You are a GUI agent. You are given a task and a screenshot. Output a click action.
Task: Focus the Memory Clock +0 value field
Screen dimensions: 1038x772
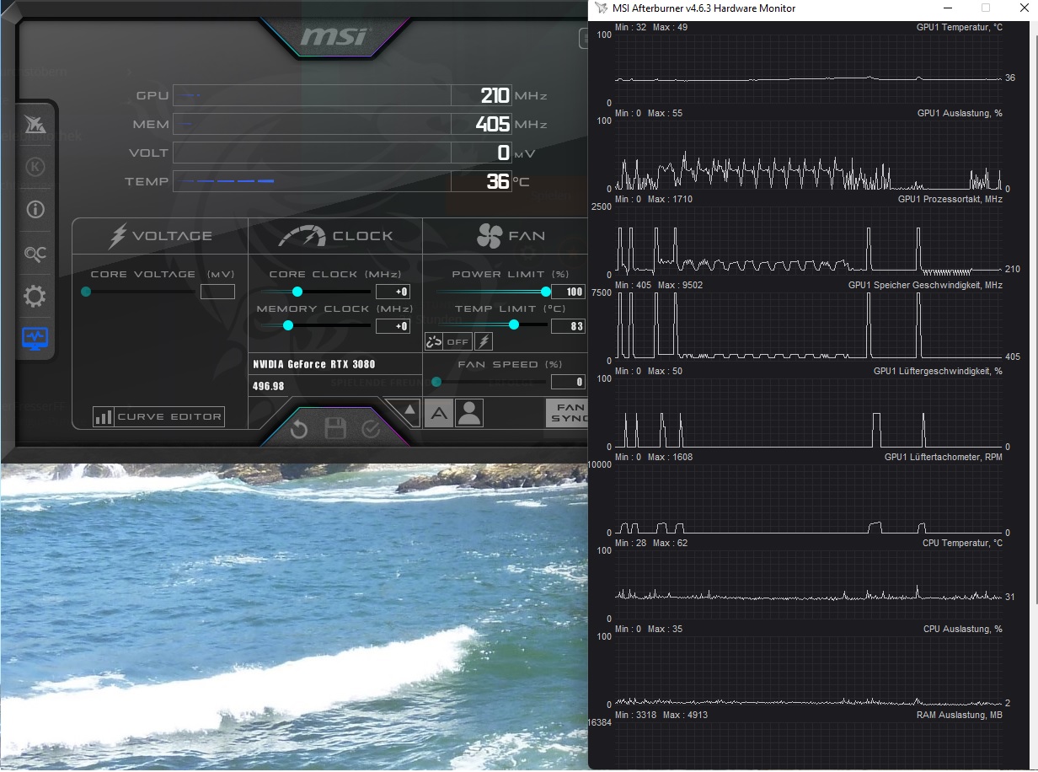393,326
